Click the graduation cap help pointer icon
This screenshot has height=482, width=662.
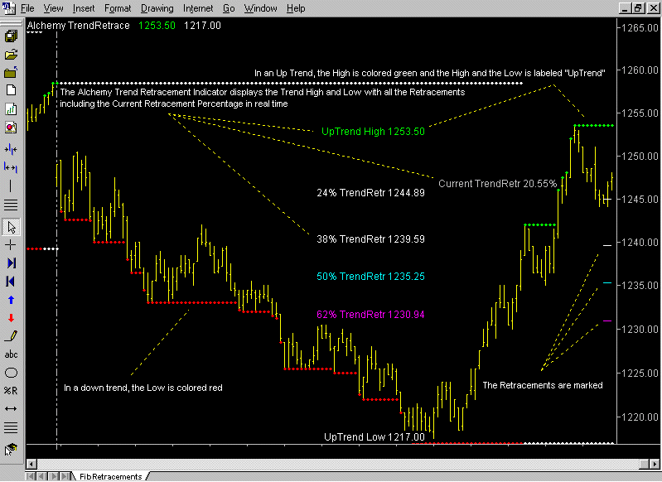pos(11,450)
